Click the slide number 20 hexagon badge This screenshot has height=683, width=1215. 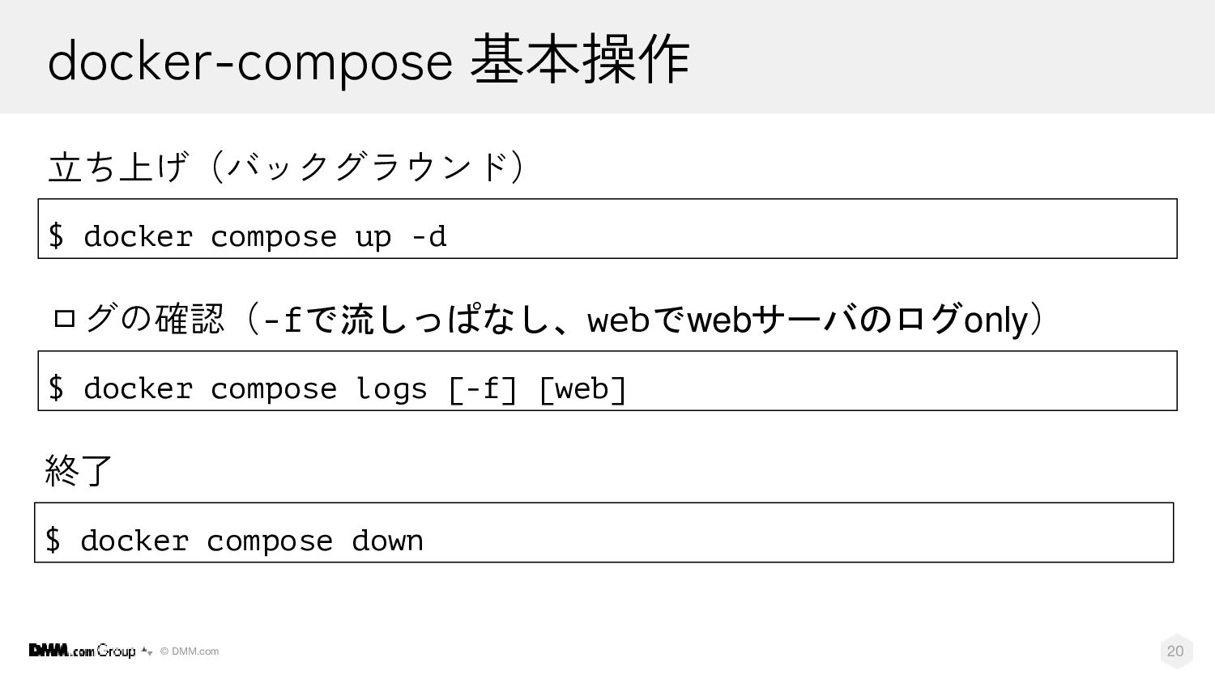(x=1175, y=651)
